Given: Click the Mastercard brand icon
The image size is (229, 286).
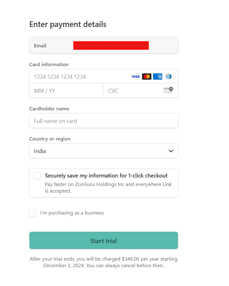Looking at the screenshot, I should (x=147, y=77).
